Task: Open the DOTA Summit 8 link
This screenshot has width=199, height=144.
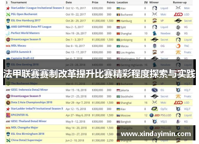Action: pyautogui.click(x=21, y=52)
